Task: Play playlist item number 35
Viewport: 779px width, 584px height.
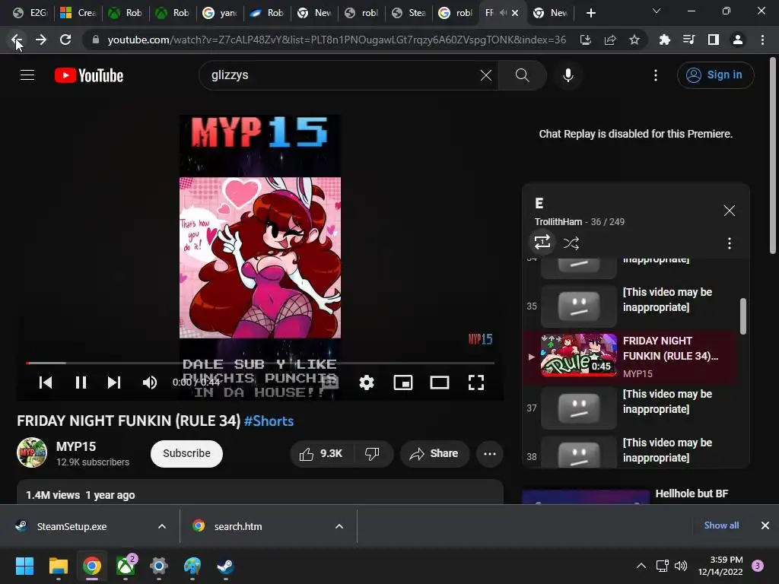Action: pos(631,306)
